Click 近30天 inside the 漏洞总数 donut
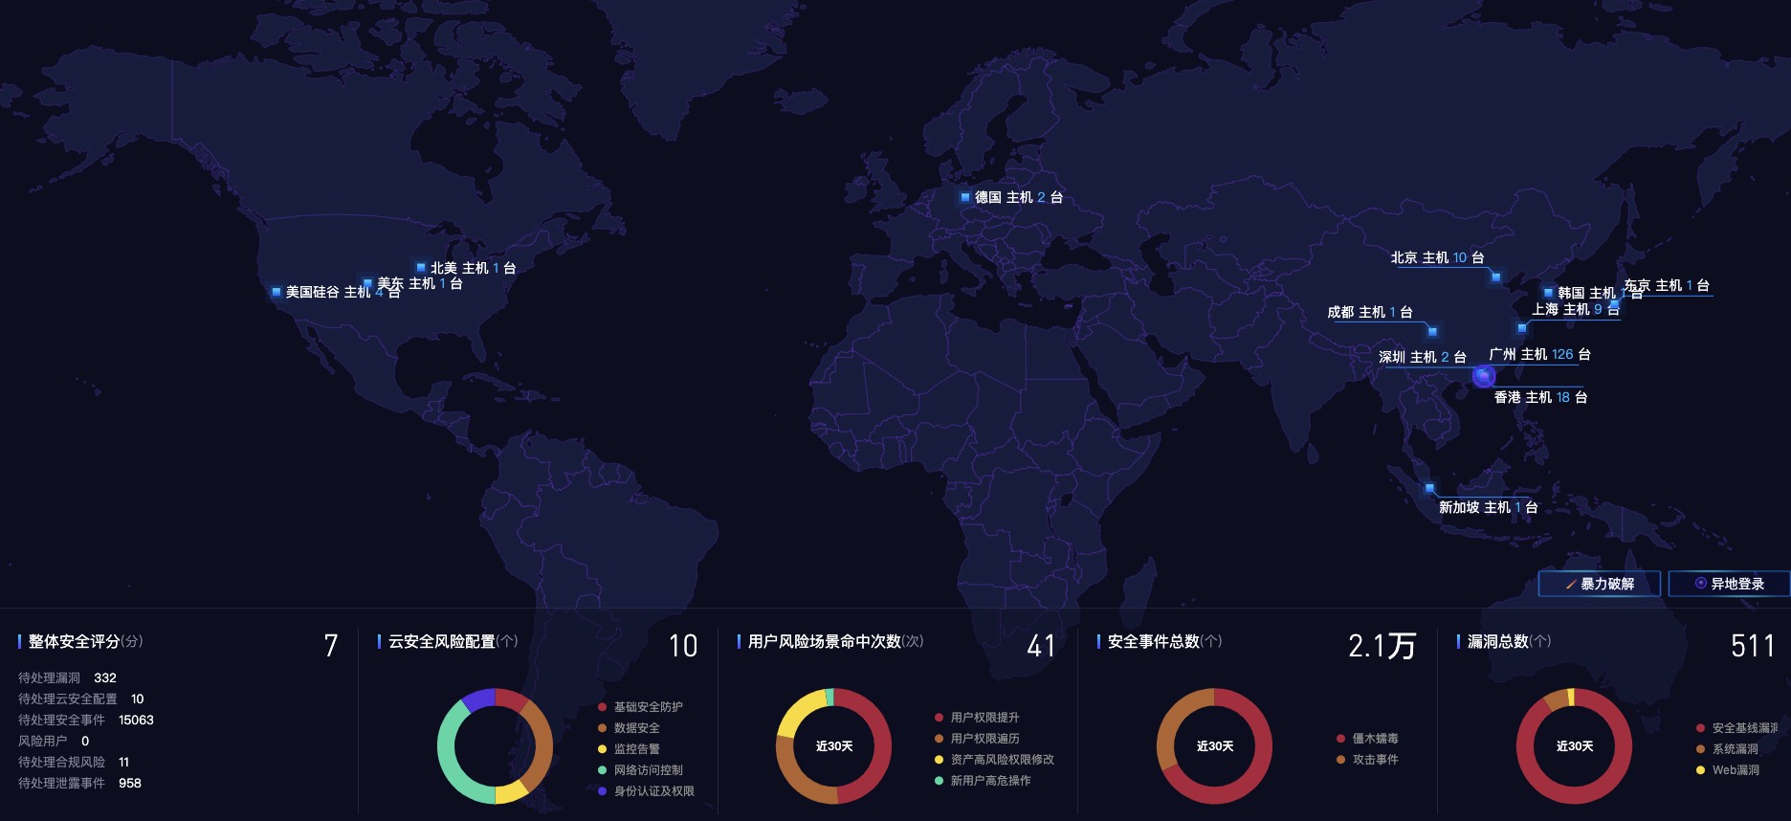Screen dimensions: 1791x821 [1575, 746]
